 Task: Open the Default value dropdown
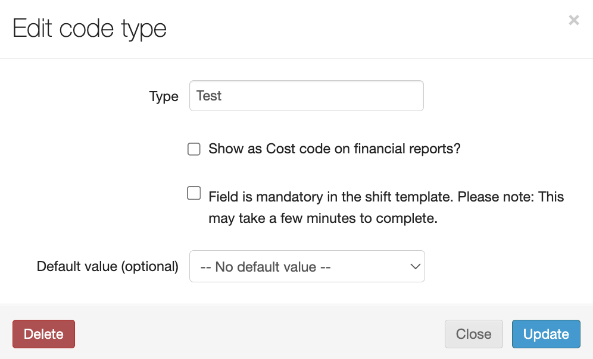307,266
